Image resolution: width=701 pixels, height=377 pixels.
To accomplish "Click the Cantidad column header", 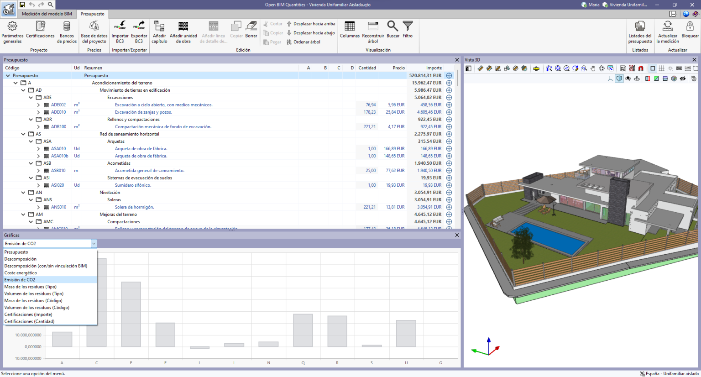I will click(367, 68).
